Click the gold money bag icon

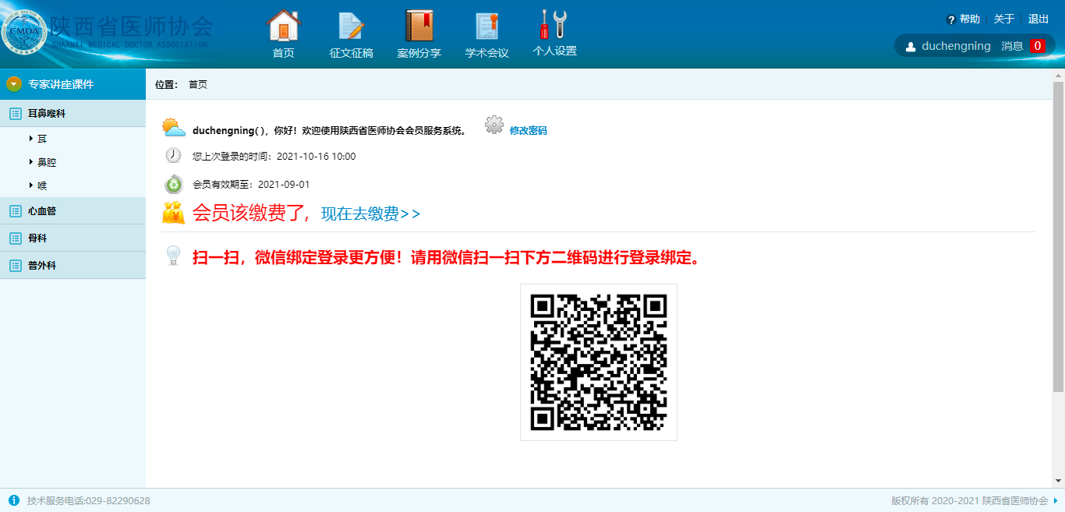[173, 212]
